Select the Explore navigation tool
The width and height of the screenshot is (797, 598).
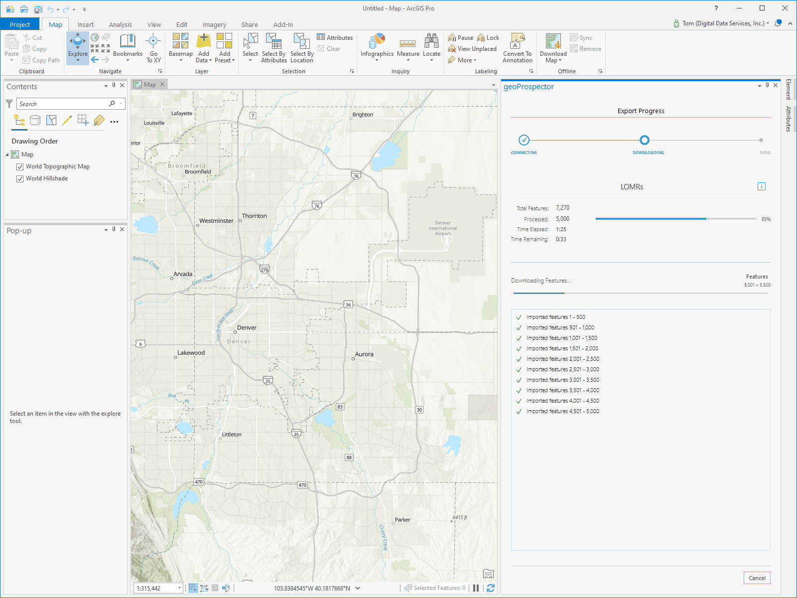click(78, 48)
